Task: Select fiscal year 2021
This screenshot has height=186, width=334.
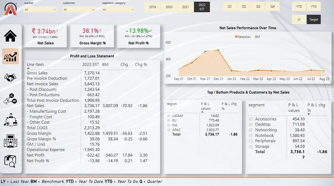Action: (x=185, y=7)
